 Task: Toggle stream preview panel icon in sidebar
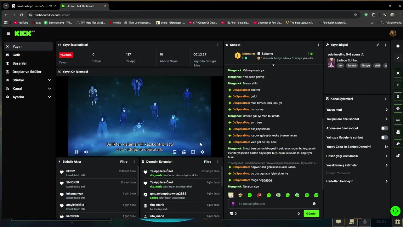(398, 73)
